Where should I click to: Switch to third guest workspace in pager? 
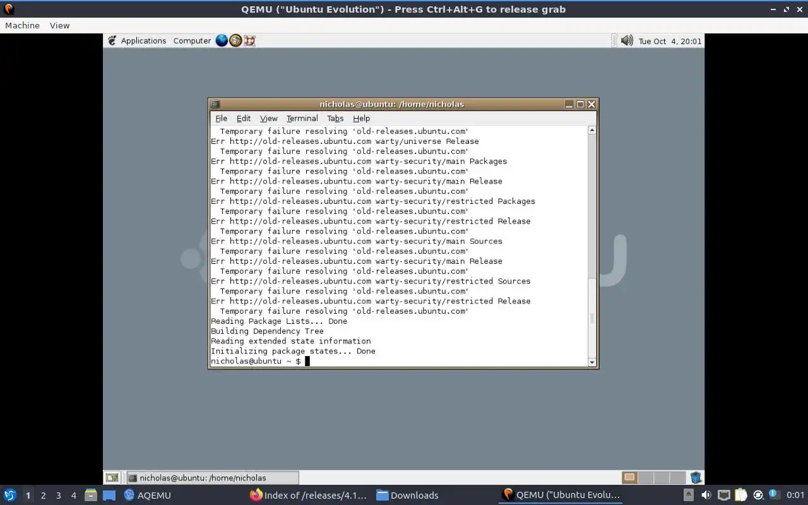tap(661, 478)
